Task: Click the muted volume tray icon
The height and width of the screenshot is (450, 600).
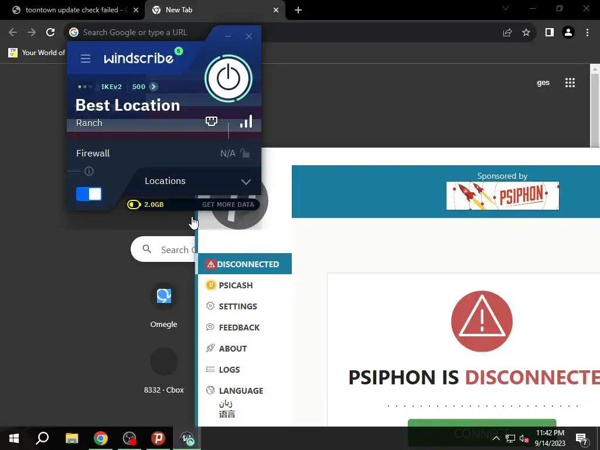Action: (524, 439)
